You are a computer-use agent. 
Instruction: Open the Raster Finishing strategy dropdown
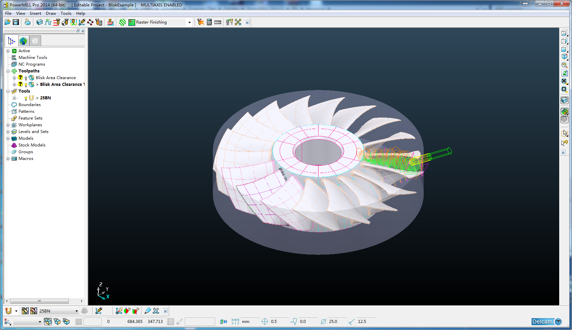point(189,23)
